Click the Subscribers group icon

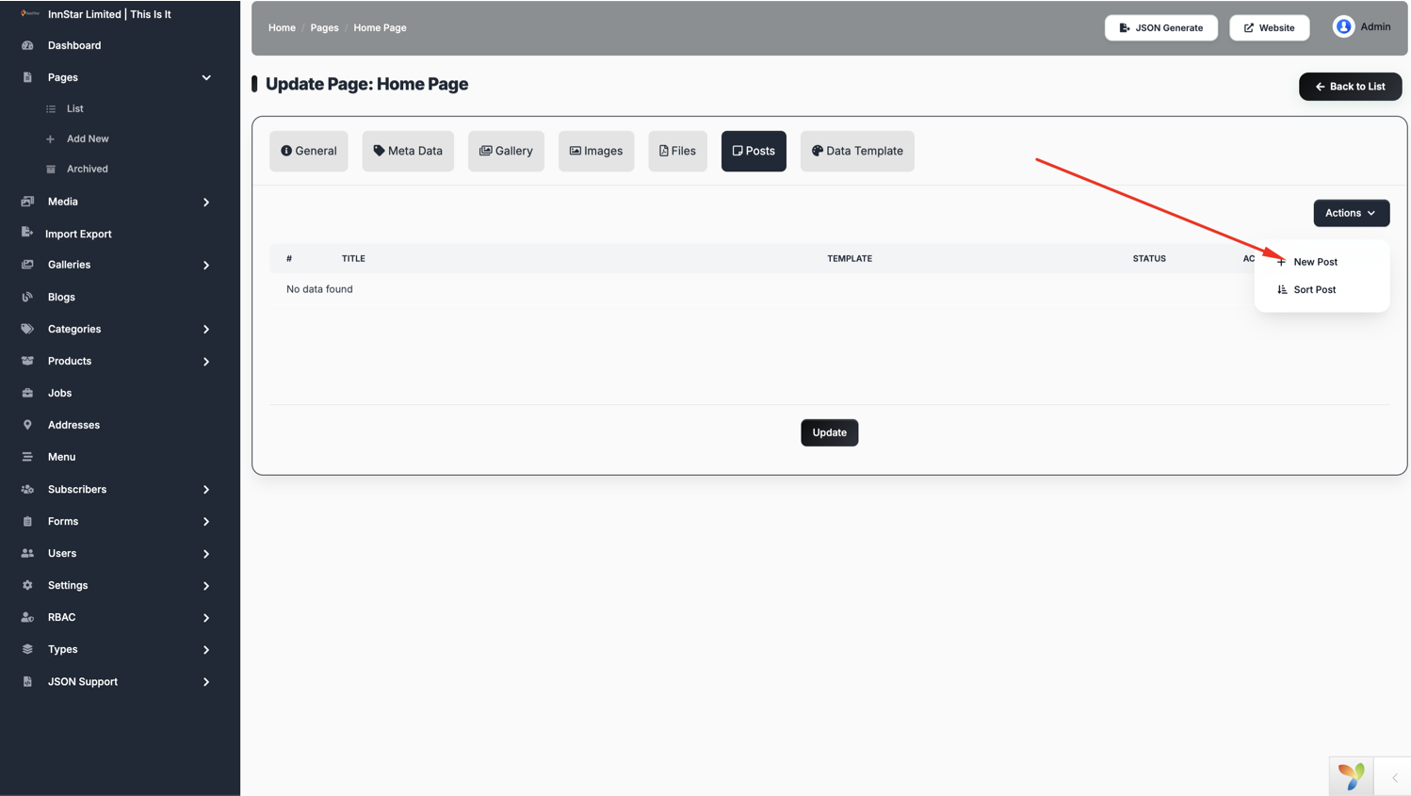pyautogui.click(x=27, y=489)
